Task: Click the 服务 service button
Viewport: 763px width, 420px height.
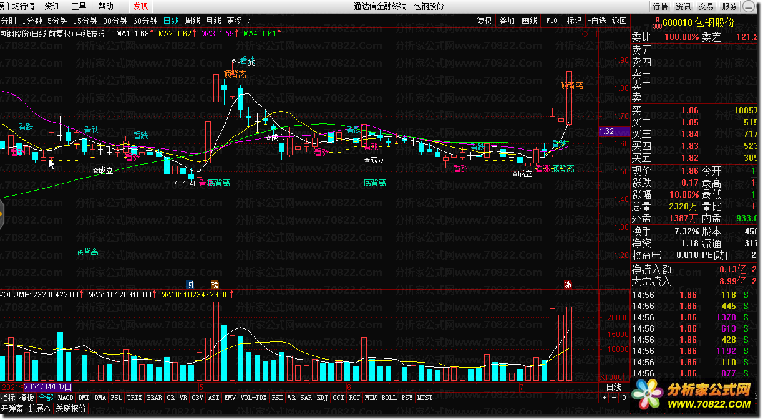Action: click(x=729, y=6)
